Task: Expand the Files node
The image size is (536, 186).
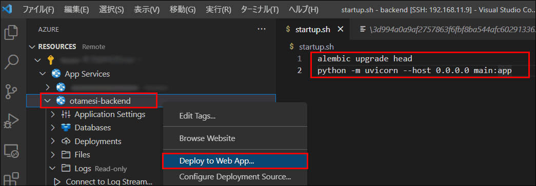Action: coord(53,155)
